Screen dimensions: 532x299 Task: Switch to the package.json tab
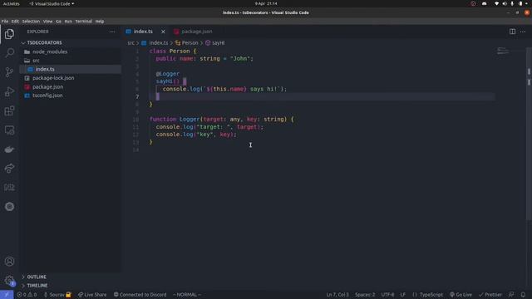[193, 32]
